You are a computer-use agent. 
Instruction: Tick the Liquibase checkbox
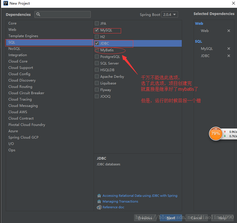97,83
